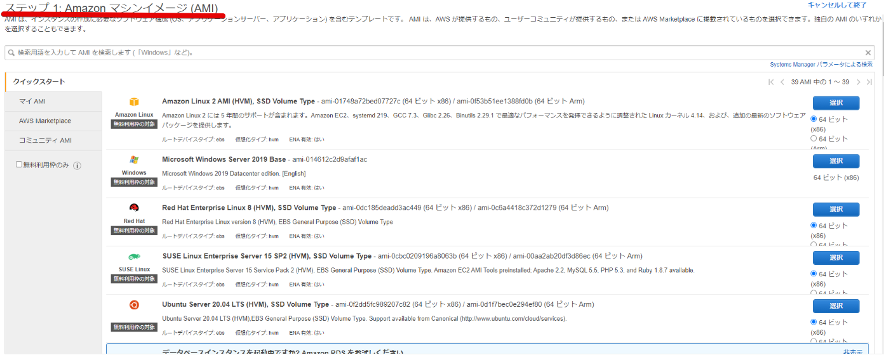Open Systems Manager パラメータによる検索 link
884x362 pixels.
(821, 65)
